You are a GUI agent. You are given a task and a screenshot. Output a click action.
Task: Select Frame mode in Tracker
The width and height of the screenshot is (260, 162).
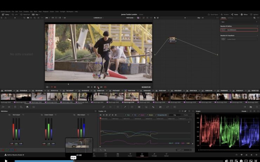tap(186, 115)
